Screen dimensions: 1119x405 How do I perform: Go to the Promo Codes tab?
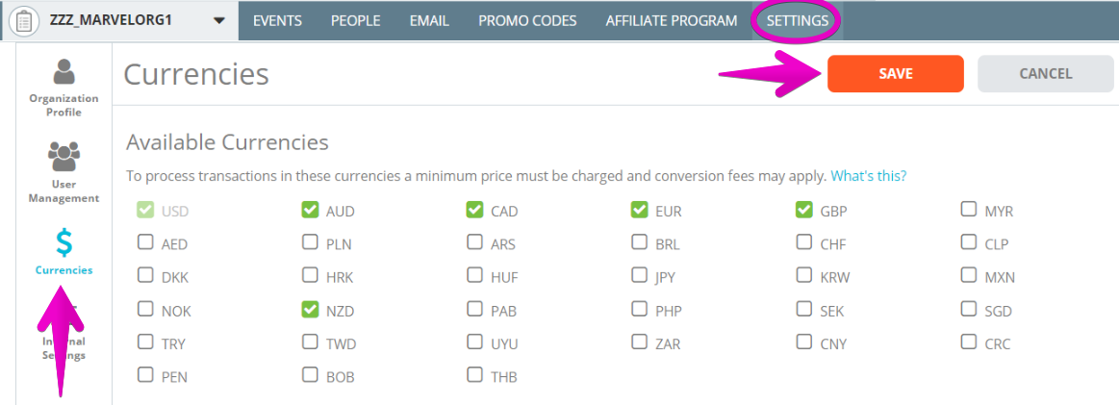[x=527, y=20]
